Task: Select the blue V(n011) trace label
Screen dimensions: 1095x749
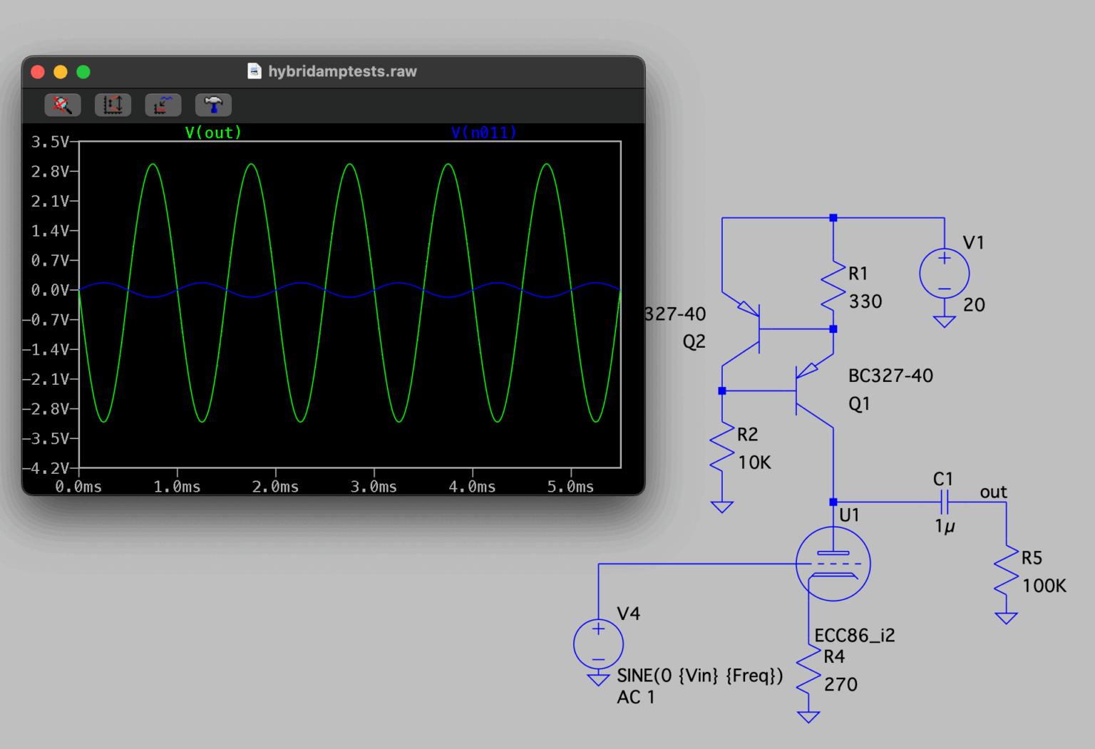Action: 483,133
